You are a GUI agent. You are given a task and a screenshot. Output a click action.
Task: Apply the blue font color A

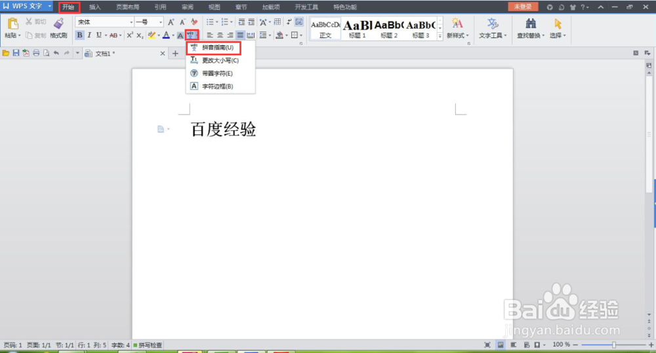pos(166,35)
